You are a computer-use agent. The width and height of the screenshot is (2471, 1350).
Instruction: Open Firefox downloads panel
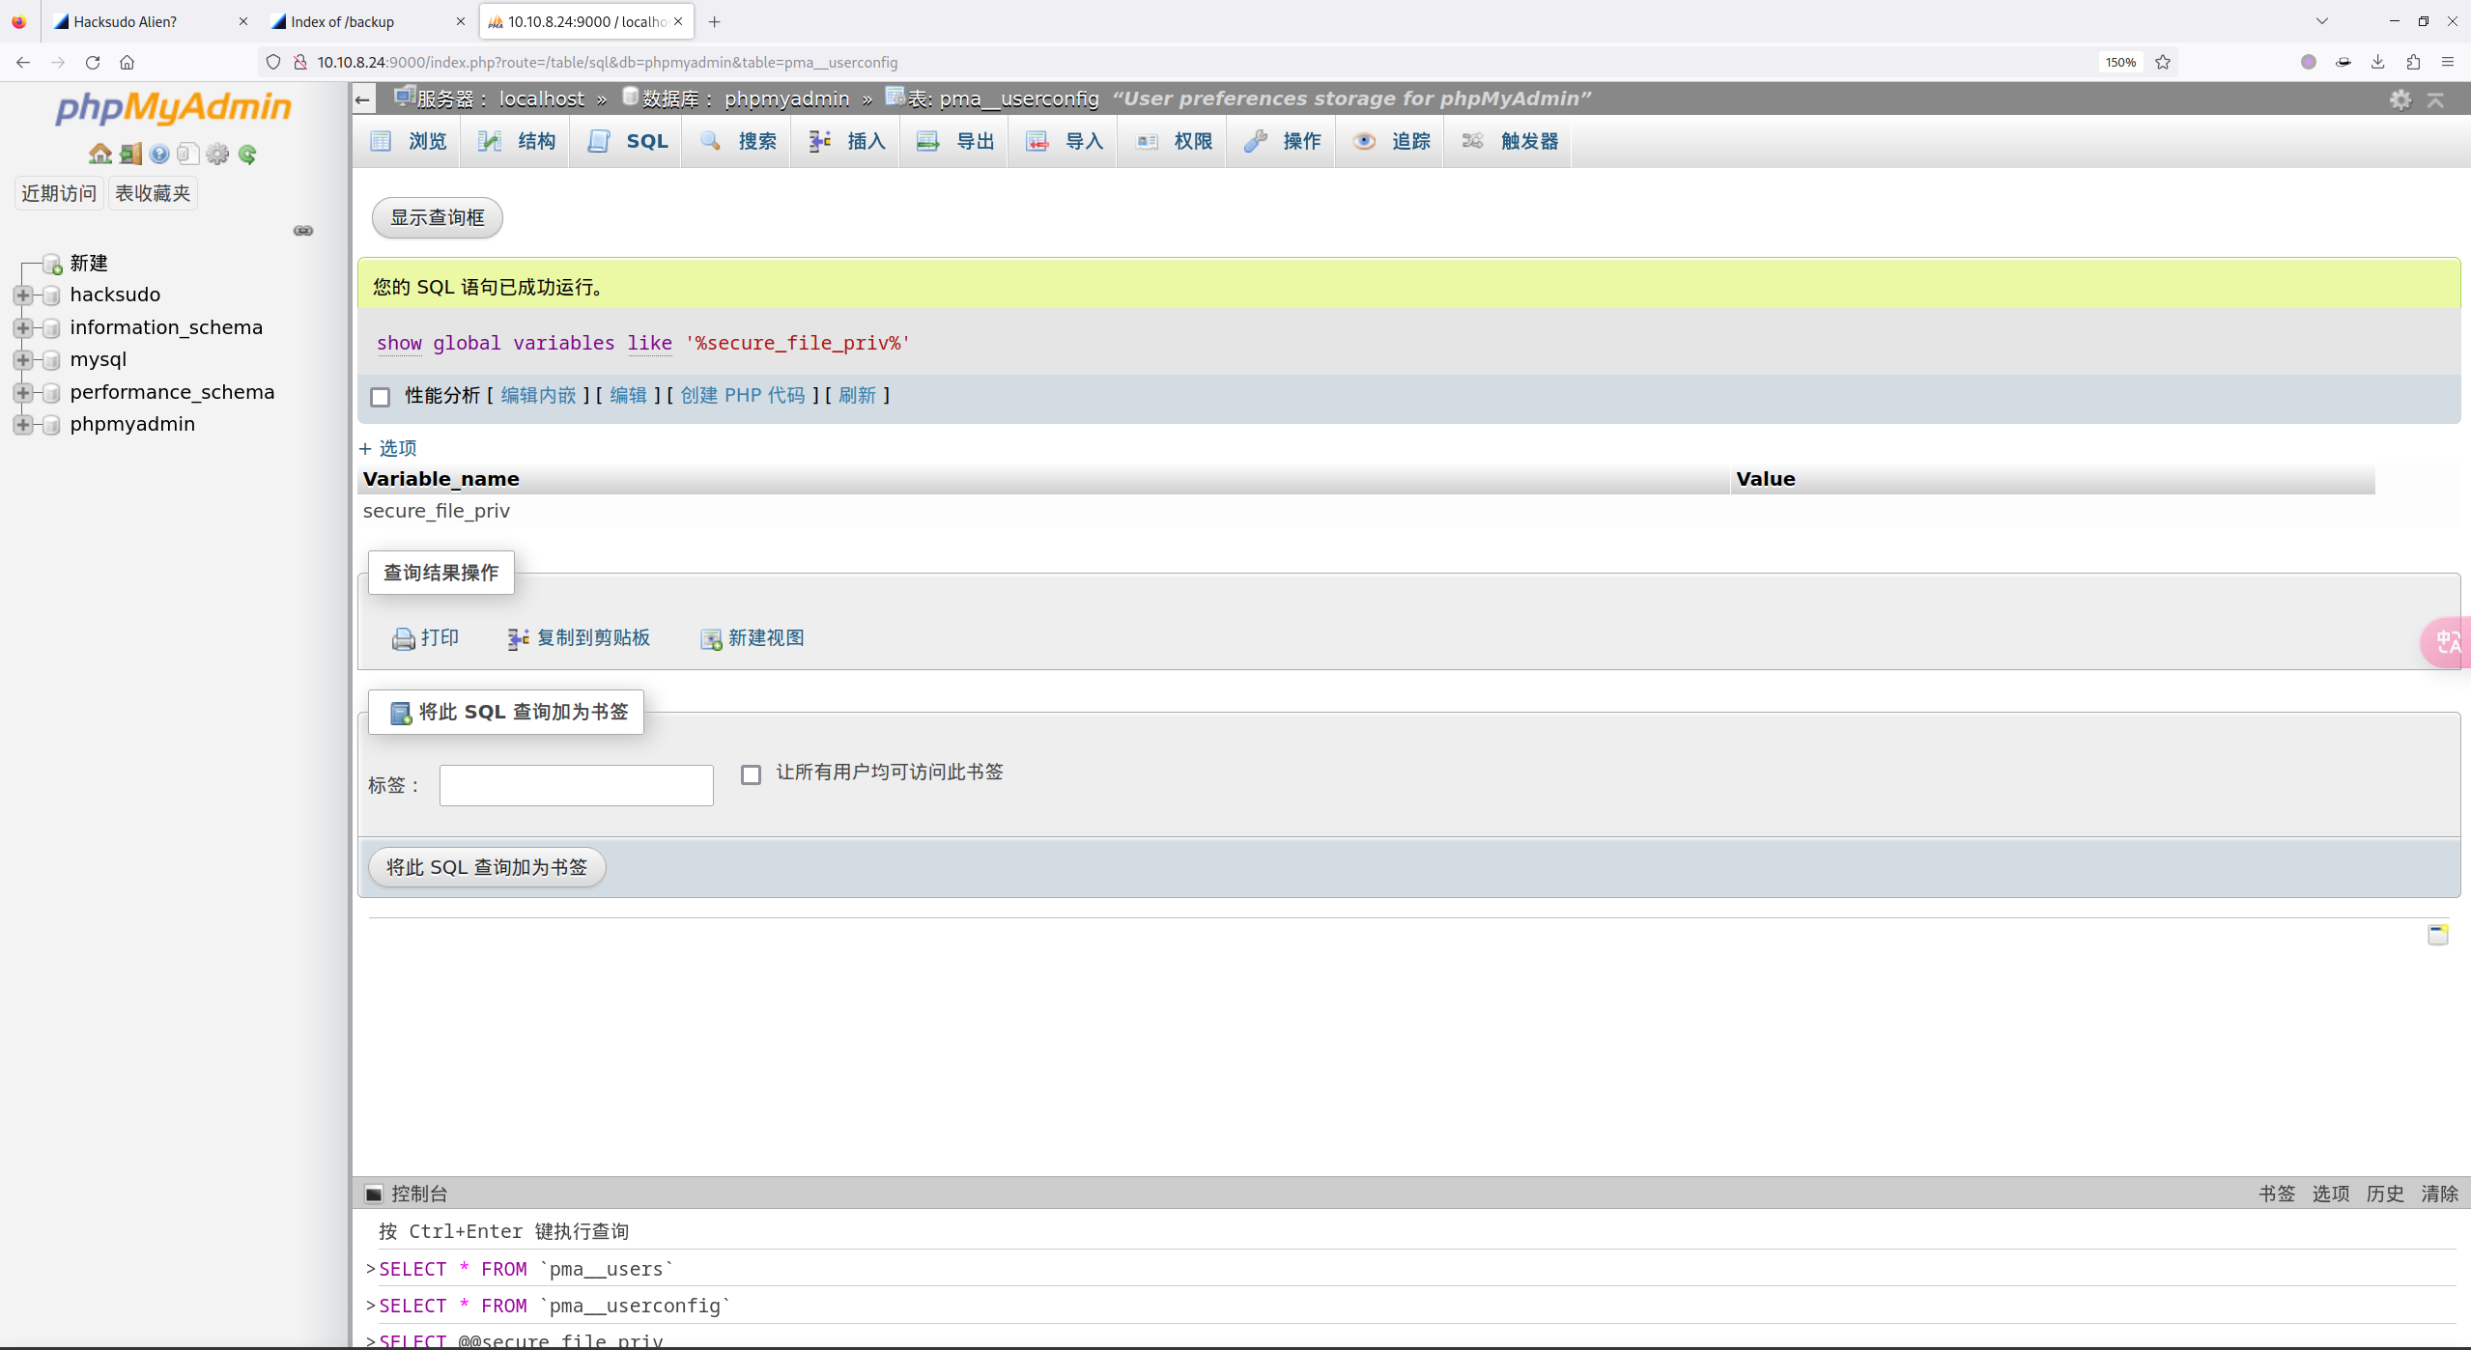pos(2378,62)
